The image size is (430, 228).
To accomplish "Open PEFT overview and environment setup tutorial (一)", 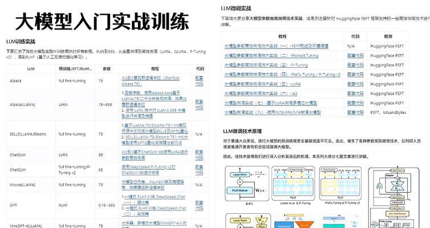I will (x=276, y=46).
